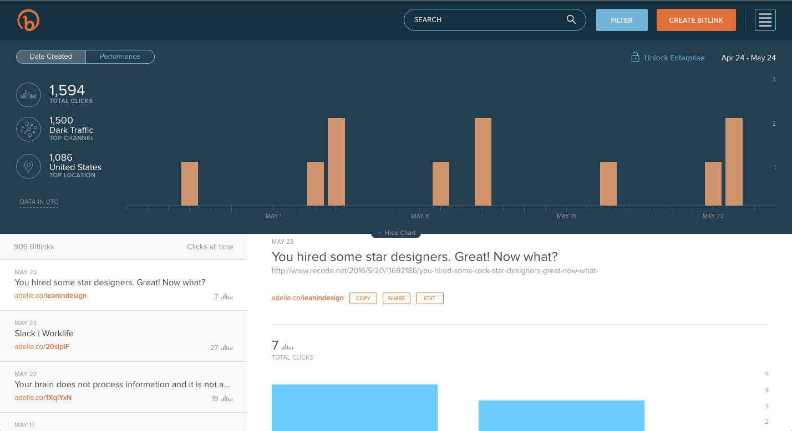Open the adelle.co/leanindesign link
This screenshot has width=792, height=431.
coord(308,297)
